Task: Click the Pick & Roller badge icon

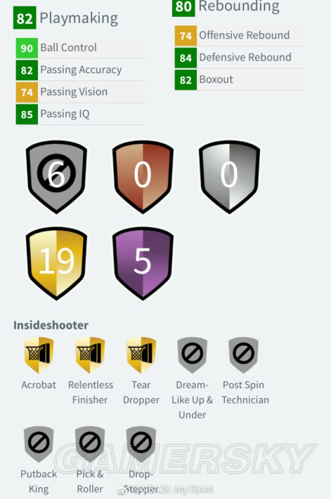Action: point(90,444)
